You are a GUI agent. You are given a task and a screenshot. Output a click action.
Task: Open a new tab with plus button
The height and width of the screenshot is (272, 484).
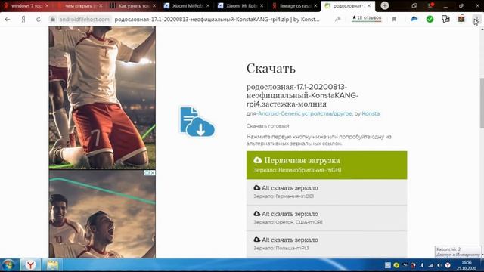point(385,5)
